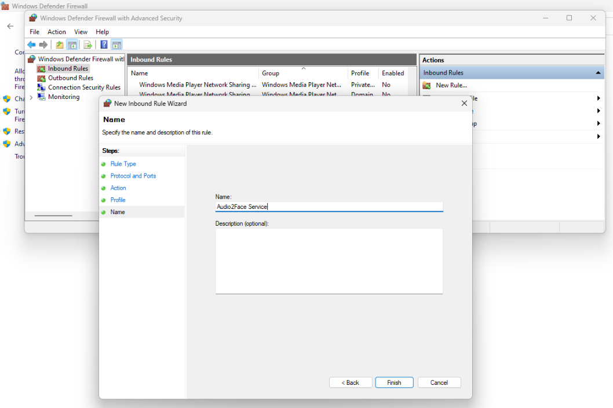613x408 pixels.
Task: Click the firewall root node icon in tree
Action: (32, 59)
